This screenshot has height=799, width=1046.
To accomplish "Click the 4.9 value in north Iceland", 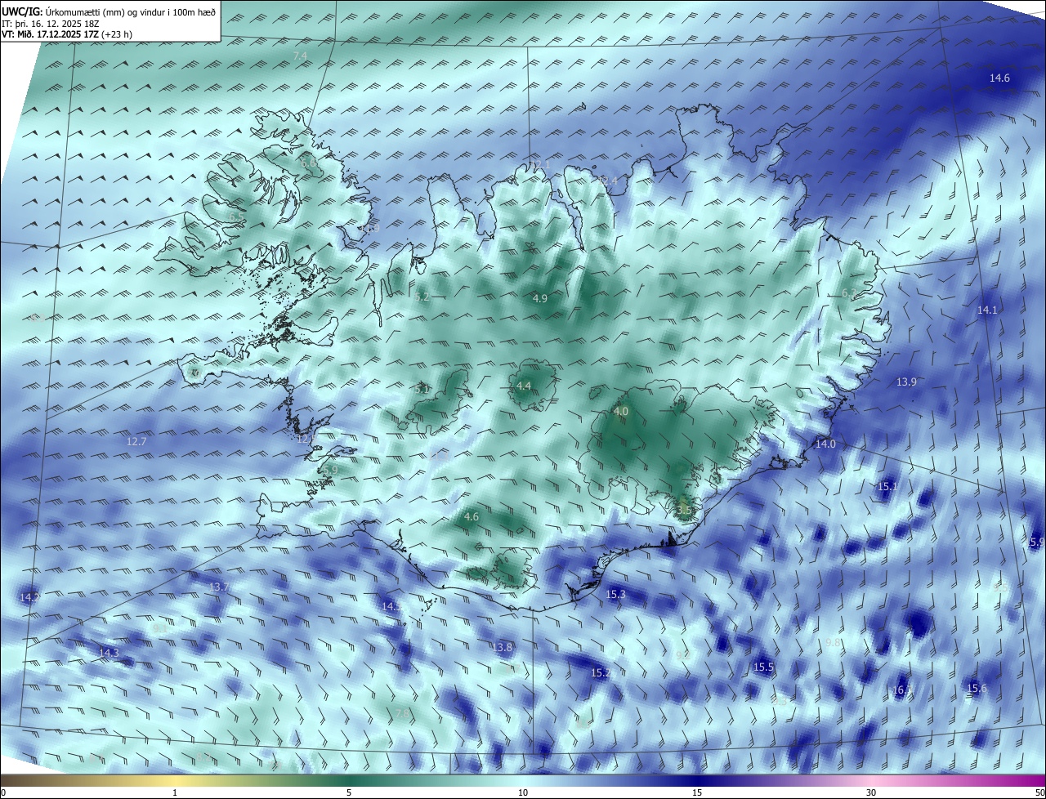I will click(x=540, y=298).
